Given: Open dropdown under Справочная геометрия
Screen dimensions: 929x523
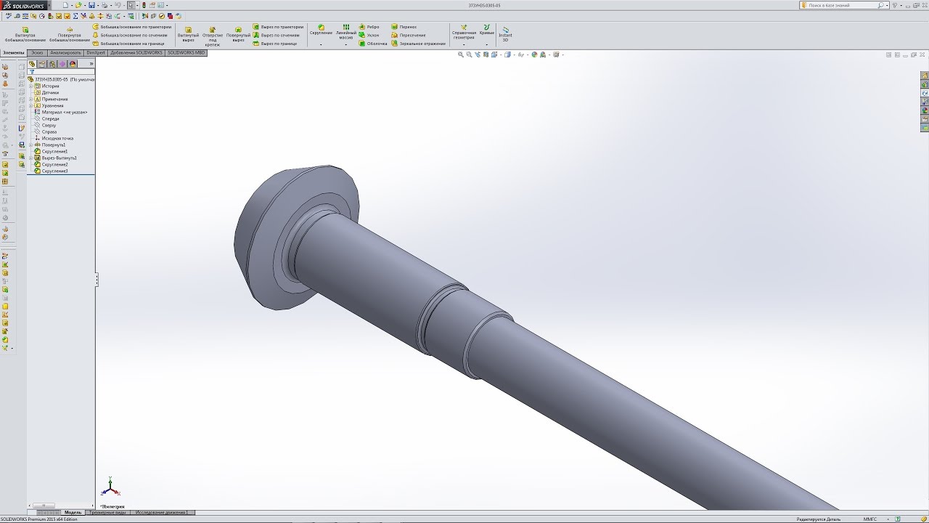Looking at the screenshot, I should 464,45.
